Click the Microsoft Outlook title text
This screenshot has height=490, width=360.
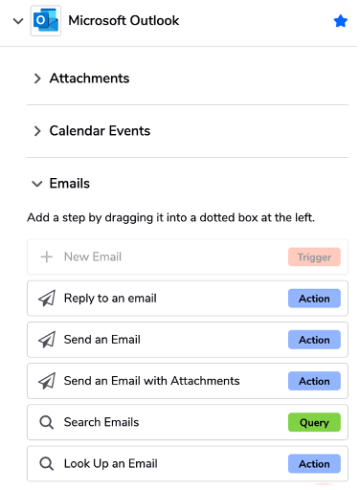[124, 21]
